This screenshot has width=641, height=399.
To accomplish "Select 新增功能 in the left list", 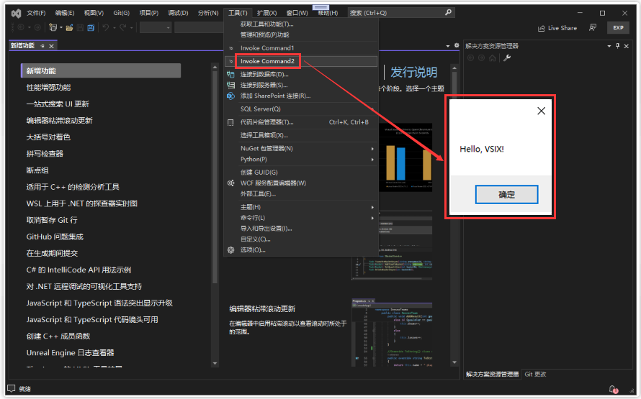I will point(101,70).
